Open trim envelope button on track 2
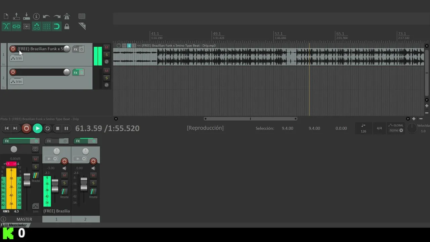 pos(16,81)
